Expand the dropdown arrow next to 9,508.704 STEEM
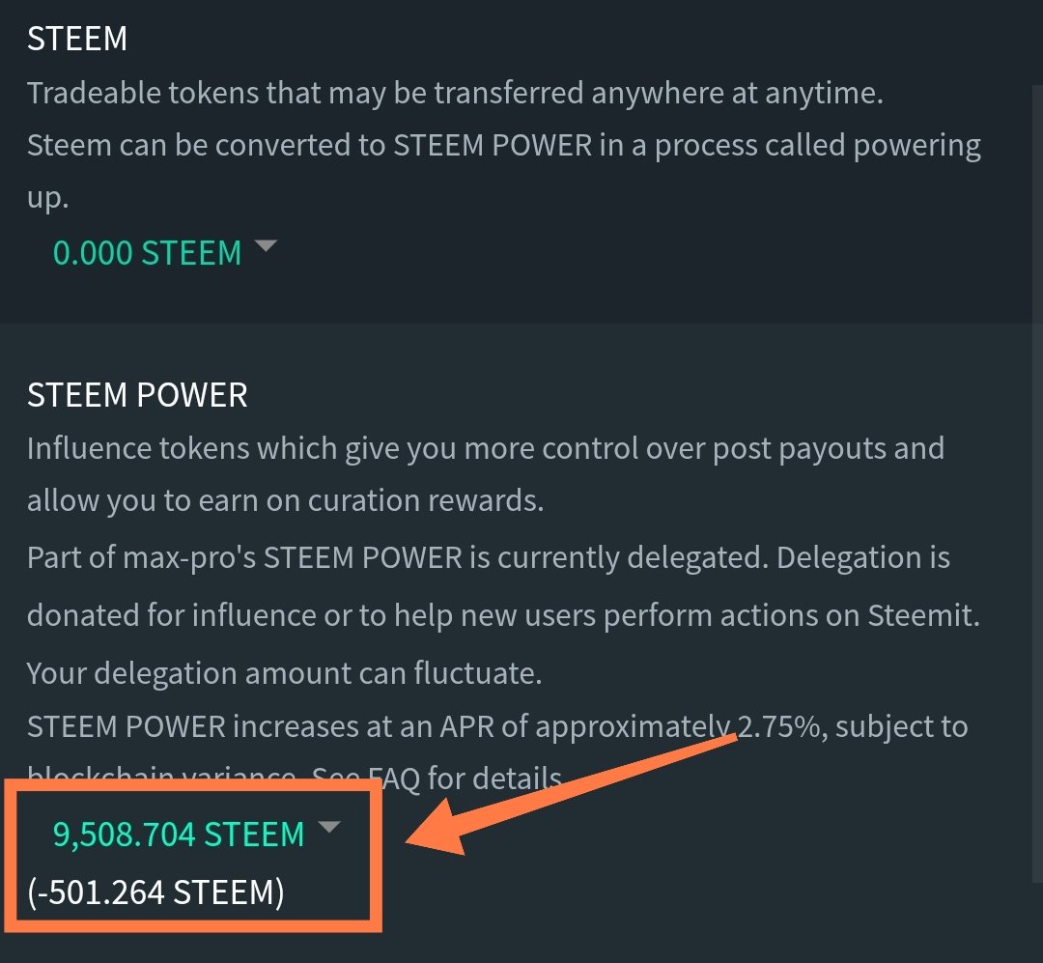The height and width of the screenshot is (963, 1043). [x=329, y=827]
